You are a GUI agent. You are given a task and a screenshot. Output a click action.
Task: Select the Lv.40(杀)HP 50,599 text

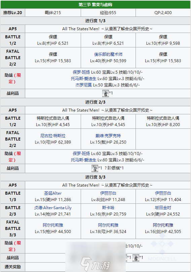tap(108, 61)
